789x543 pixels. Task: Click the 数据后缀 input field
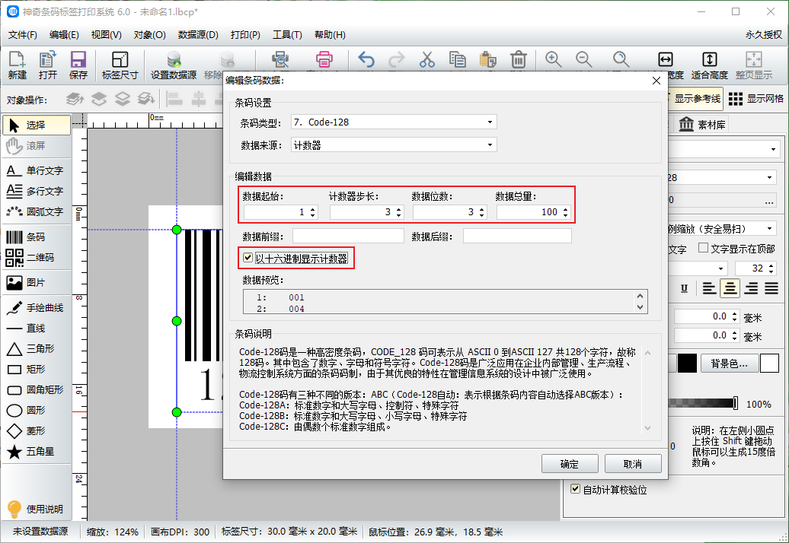pos(517,236)
